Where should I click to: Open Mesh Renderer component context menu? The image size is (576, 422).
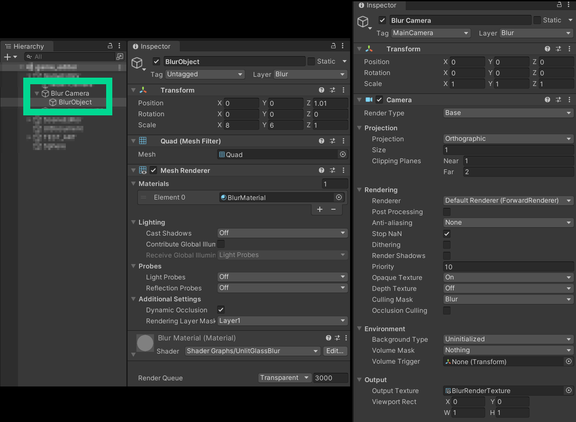point(343,170)
